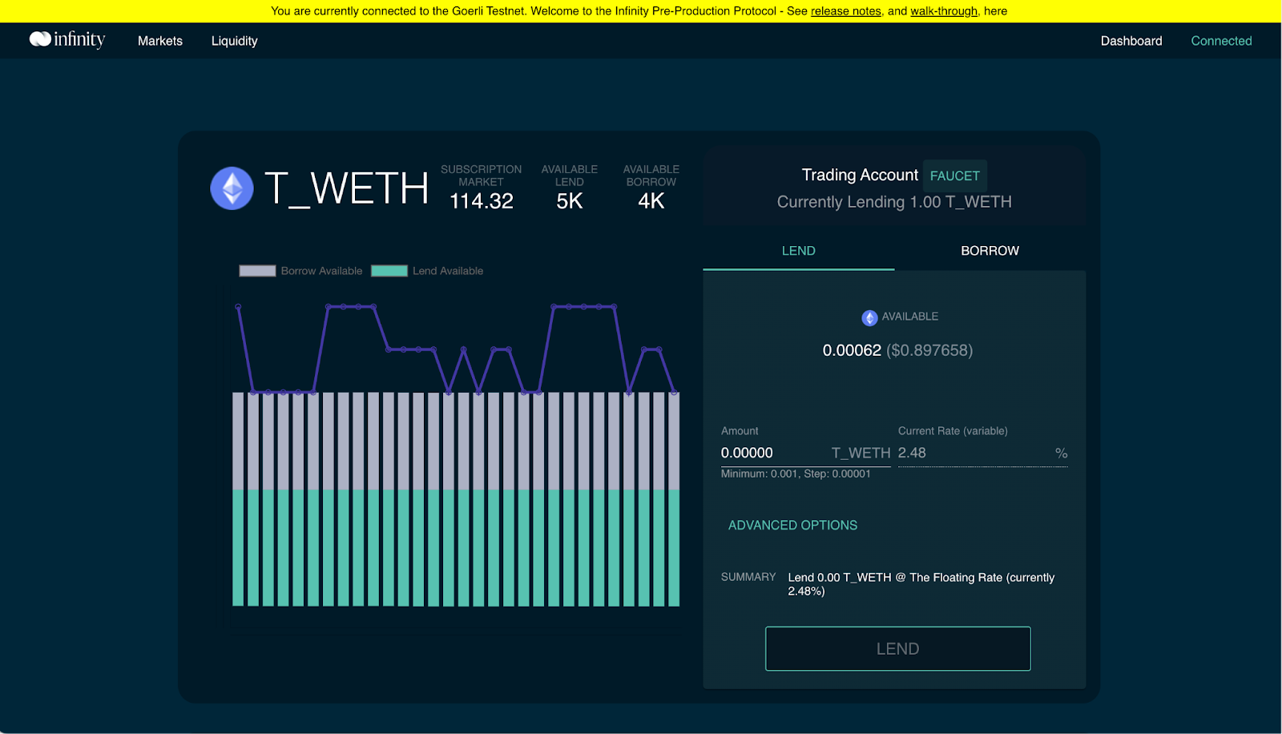Open the walk-through link

943,11
